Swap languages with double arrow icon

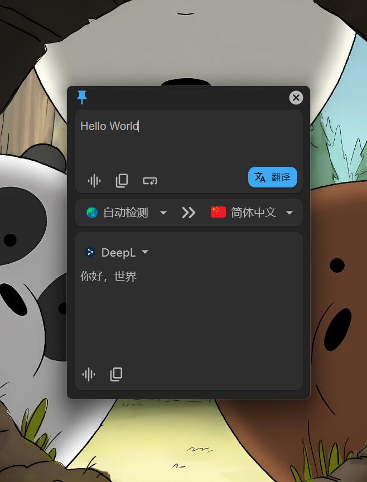(189, 213)
